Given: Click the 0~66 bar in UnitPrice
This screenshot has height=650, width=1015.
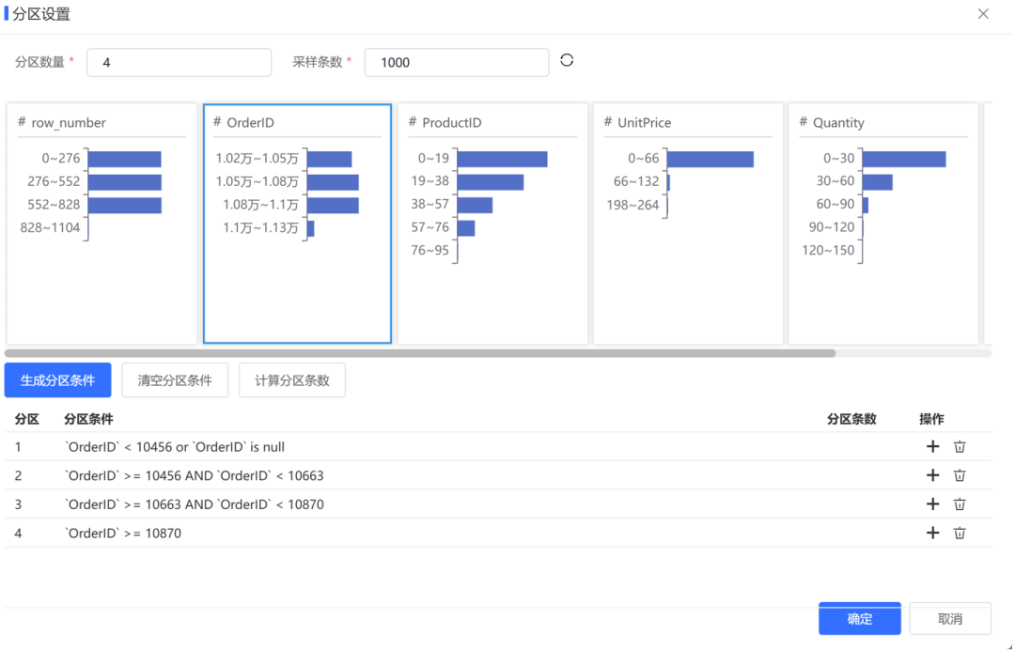Looking at the screenshot, I should coord(710,159).
